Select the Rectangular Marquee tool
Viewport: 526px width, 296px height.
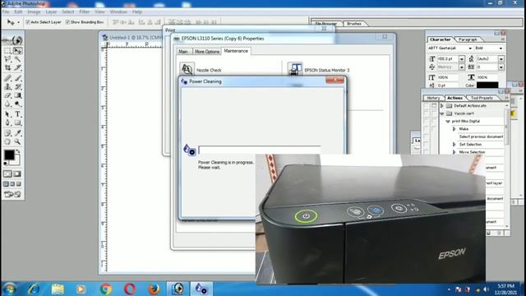click(x=7, y=51)
